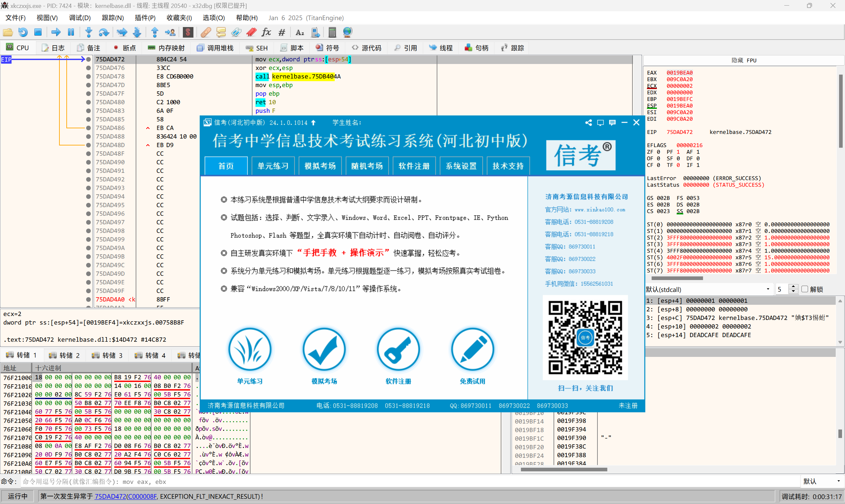The image size is (845, 504).
Task: Launch the Scylla plugin icon
Action: tap(188, 32)
